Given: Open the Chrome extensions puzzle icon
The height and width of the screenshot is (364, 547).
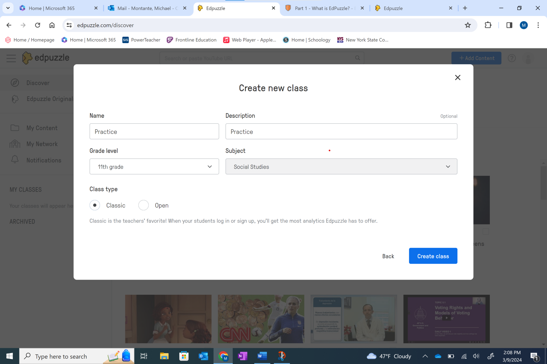Looking at the screenshot, I should [x=488, y=25].
